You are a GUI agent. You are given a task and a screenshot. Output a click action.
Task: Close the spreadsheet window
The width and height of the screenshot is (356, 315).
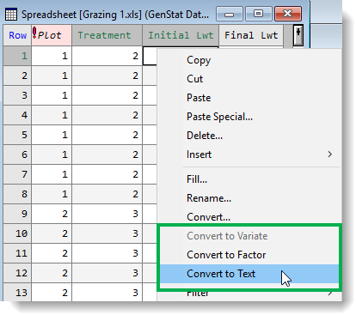[288, 14]
